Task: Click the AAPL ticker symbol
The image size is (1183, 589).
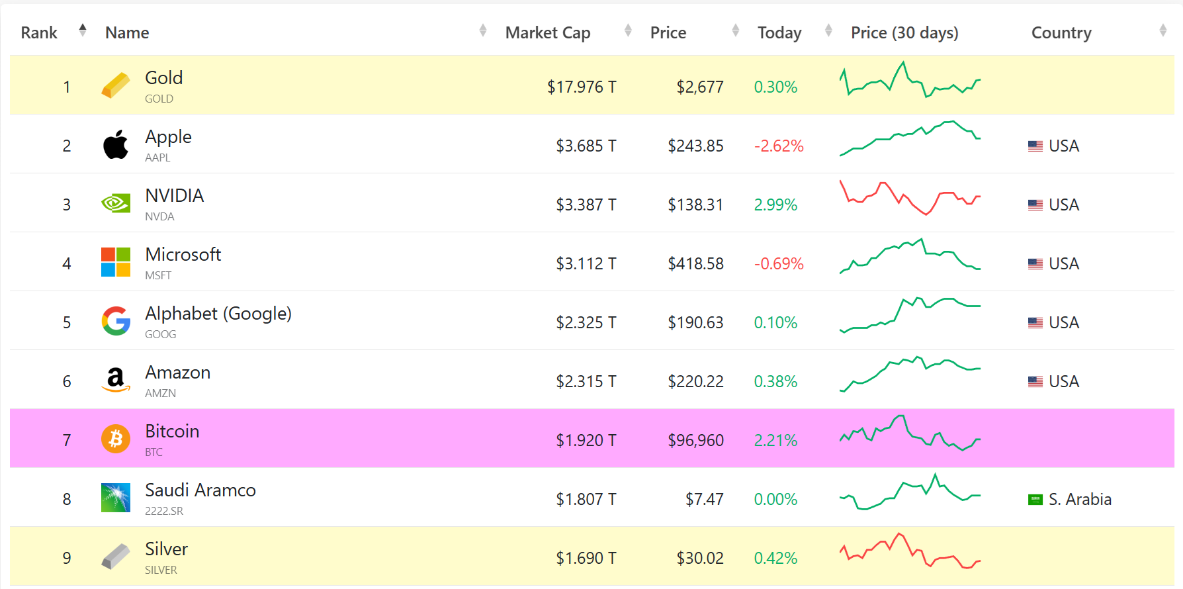Action: [157, 158]
